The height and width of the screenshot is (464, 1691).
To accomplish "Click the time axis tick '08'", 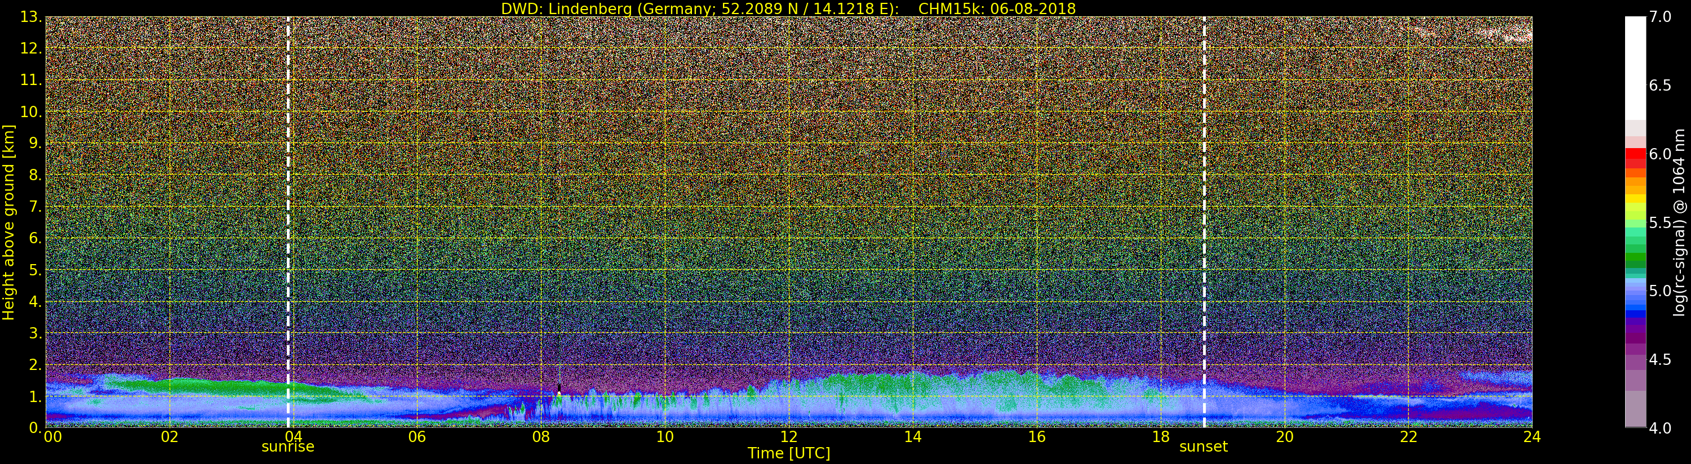I will tap(541, 437).
